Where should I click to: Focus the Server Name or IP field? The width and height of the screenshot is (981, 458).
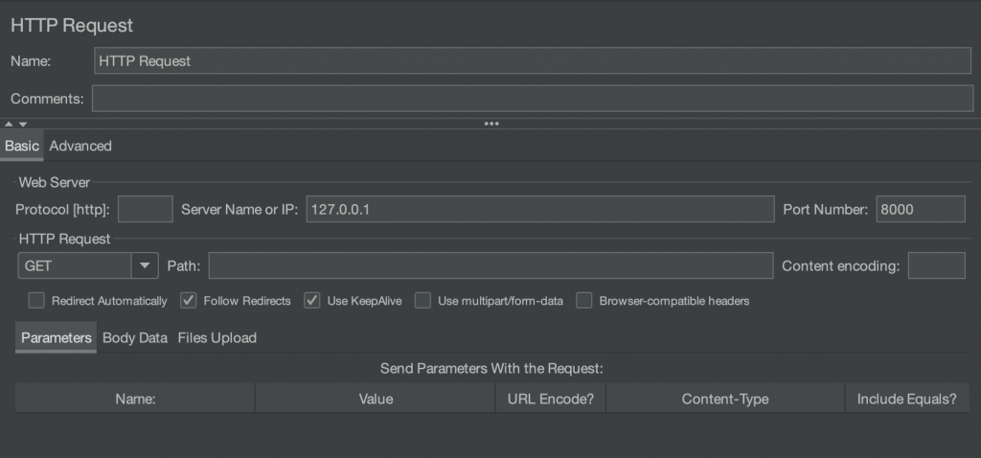[x=539, y=209]
